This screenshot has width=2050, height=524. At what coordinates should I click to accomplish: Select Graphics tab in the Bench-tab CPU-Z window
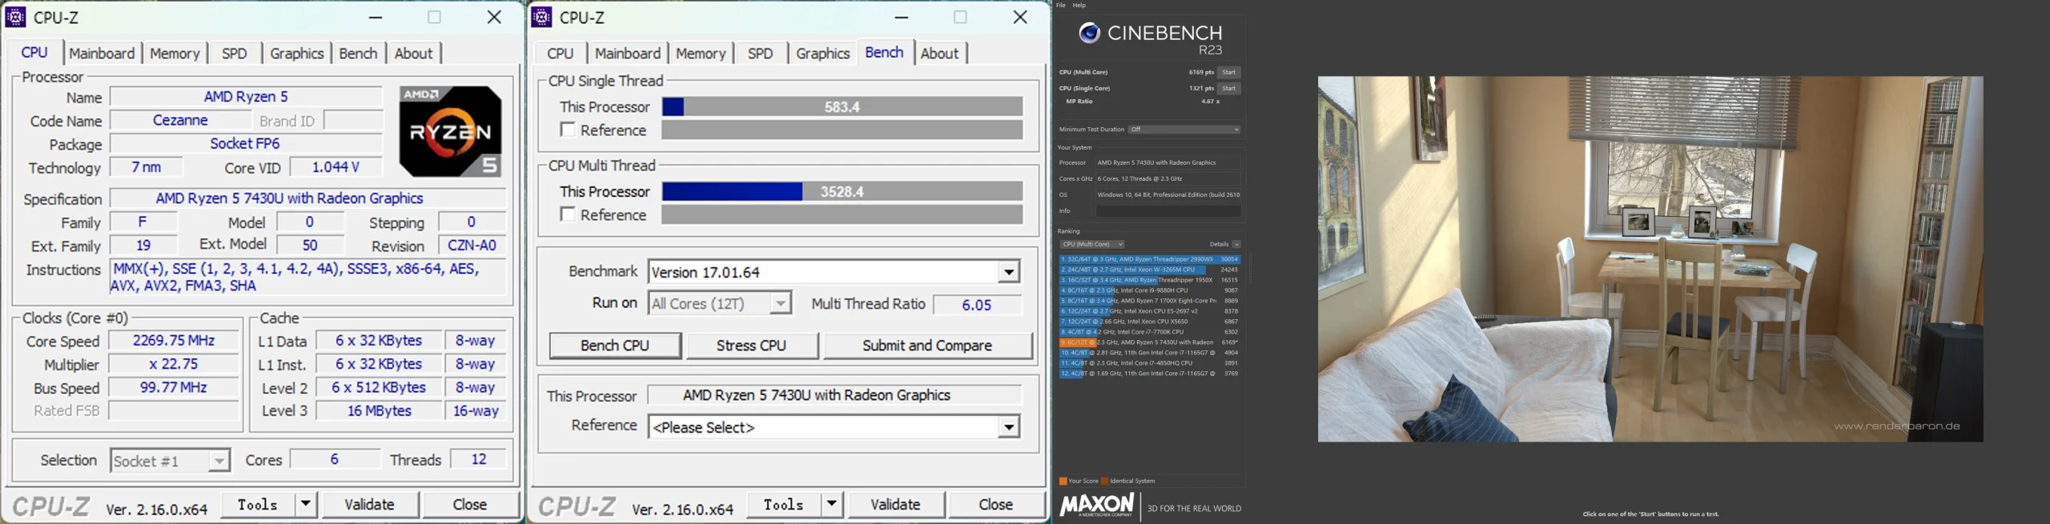[822, 54]
